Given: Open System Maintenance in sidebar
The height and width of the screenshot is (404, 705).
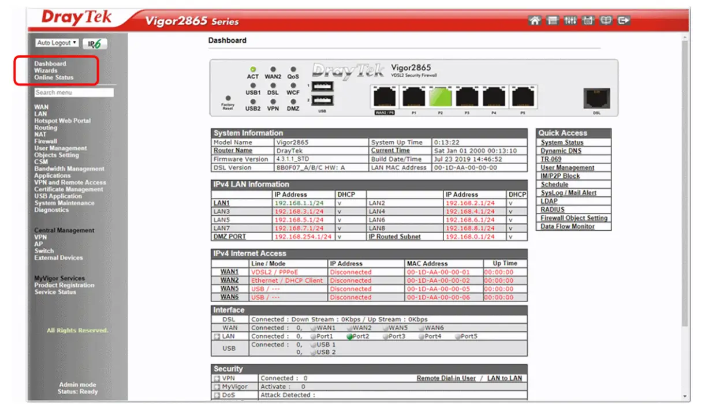Looking at the screenshot, I should tap(64, 203).
